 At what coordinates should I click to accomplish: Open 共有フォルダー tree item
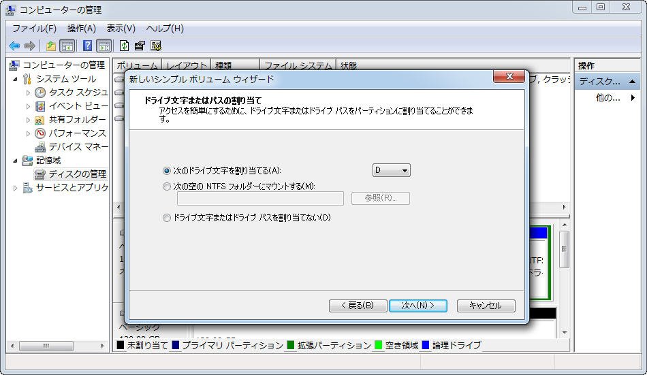(x=78, y=119)
